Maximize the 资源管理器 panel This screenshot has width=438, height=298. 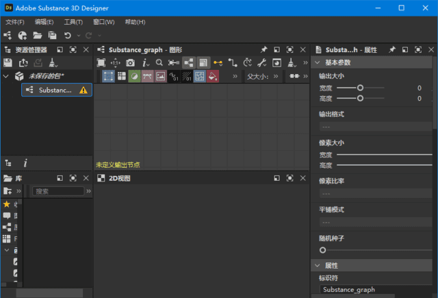tap(73, 50)
